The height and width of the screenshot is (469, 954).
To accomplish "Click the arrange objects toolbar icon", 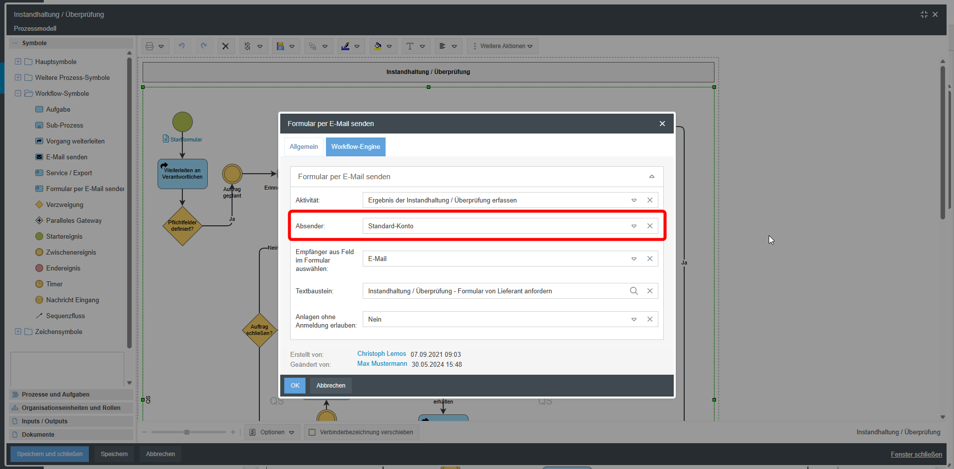I will click(x=313, y=46).
